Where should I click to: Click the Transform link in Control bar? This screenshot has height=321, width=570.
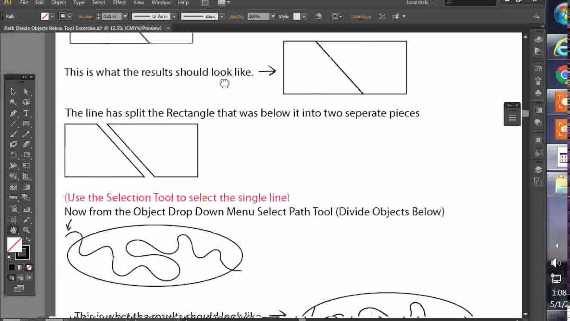[x=361, y=16]
